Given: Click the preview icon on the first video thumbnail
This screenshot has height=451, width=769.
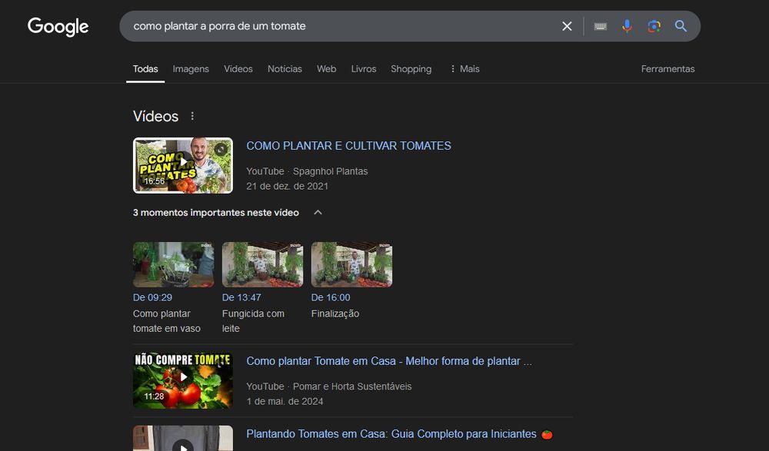Looking at the screenshot, I should coord(221,149).
